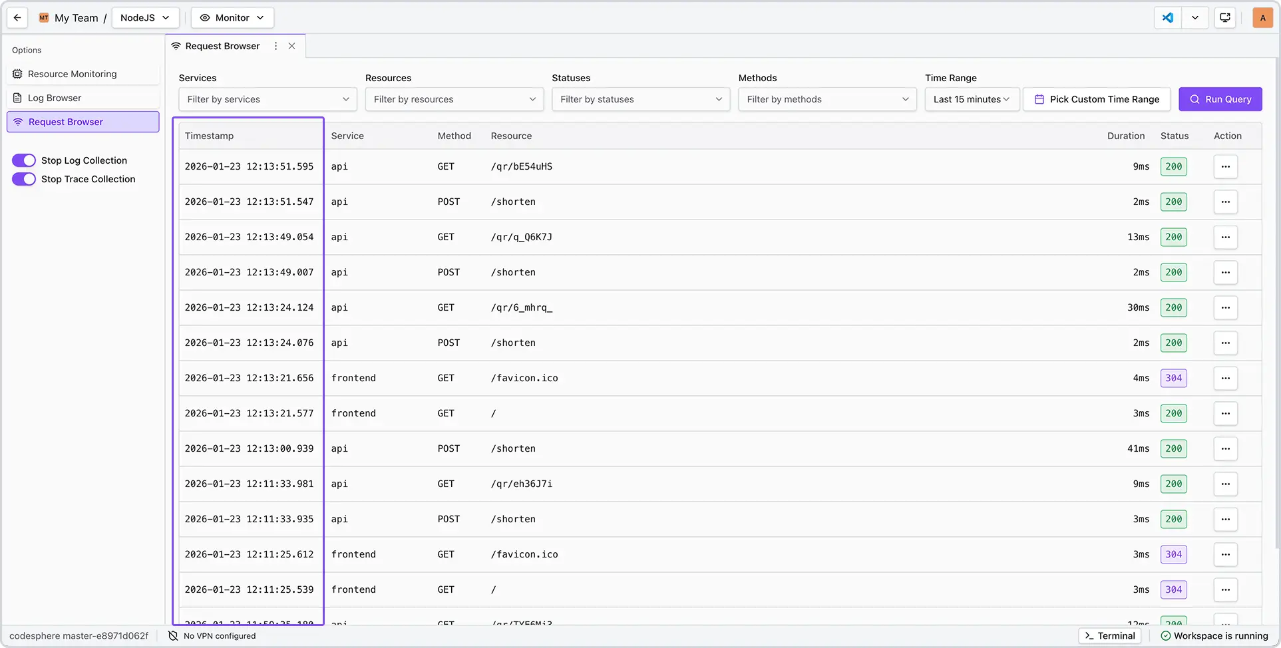Open the Last 15 minutes time range dropdown
This screenshot has width=1281, height=648.
click(x=971, y=99)
